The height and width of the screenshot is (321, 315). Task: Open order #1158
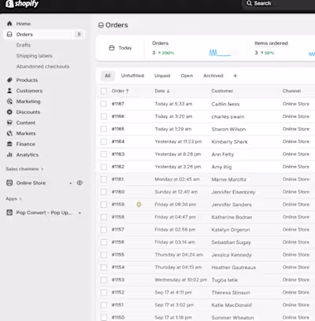tap(118, 217)
